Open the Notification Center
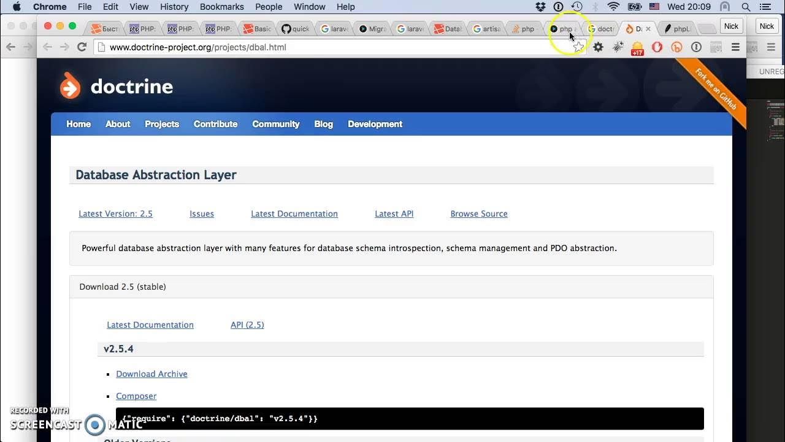 (765, 7)
